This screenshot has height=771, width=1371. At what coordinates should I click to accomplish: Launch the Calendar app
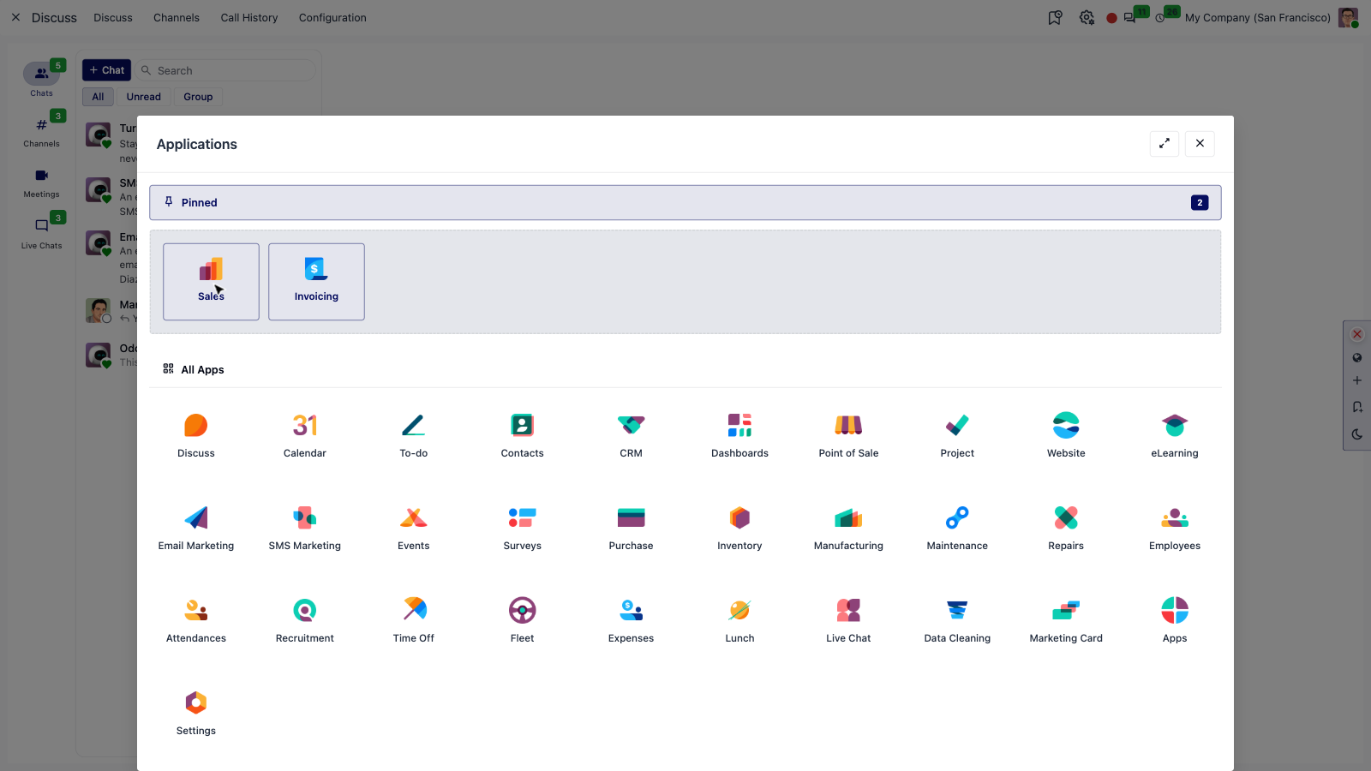[x=305, y=435]
